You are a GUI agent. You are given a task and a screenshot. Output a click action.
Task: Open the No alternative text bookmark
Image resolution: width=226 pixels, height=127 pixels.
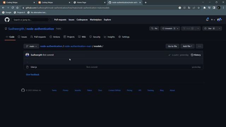tap(37, 13)
